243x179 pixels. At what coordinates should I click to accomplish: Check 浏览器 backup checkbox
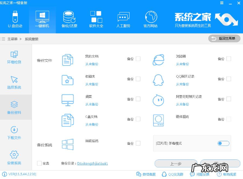pyautogui.click(x=229, y=59)
